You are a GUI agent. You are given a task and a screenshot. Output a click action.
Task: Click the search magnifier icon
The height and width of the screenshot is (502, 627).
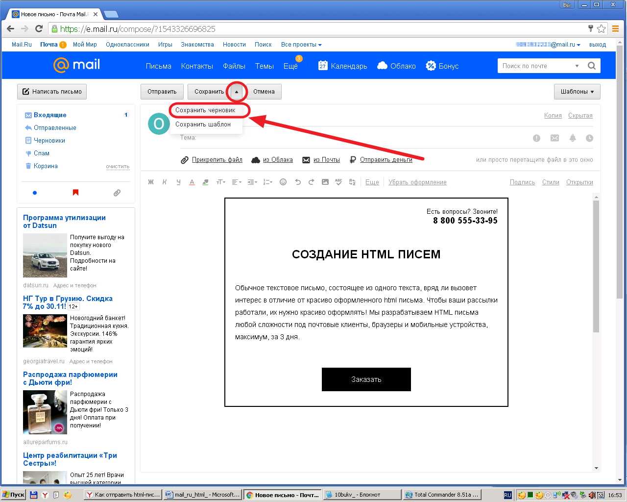point(591,66)
